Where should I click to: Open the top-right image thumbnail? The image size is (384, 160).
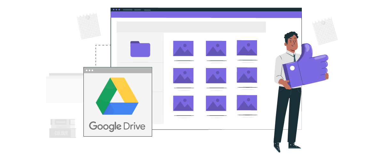click(247, 48)
